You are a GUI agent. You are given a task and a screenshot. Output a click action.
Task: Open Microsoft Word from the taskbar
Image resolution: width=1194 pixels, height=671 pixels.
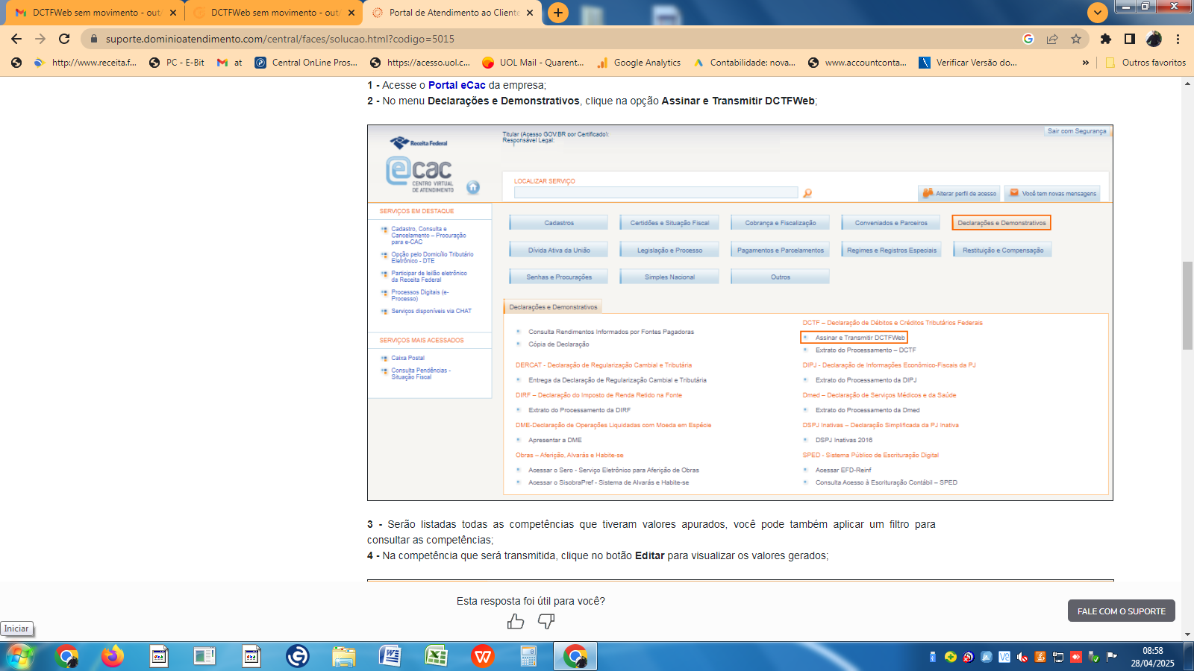390,656
